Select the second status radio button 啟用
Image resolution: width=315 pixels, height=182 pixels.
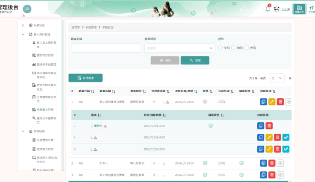click(x=233, y=48)
